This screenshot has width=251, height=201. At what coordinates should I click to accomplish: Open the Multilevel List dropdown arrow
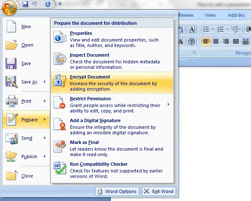(240, 29)
